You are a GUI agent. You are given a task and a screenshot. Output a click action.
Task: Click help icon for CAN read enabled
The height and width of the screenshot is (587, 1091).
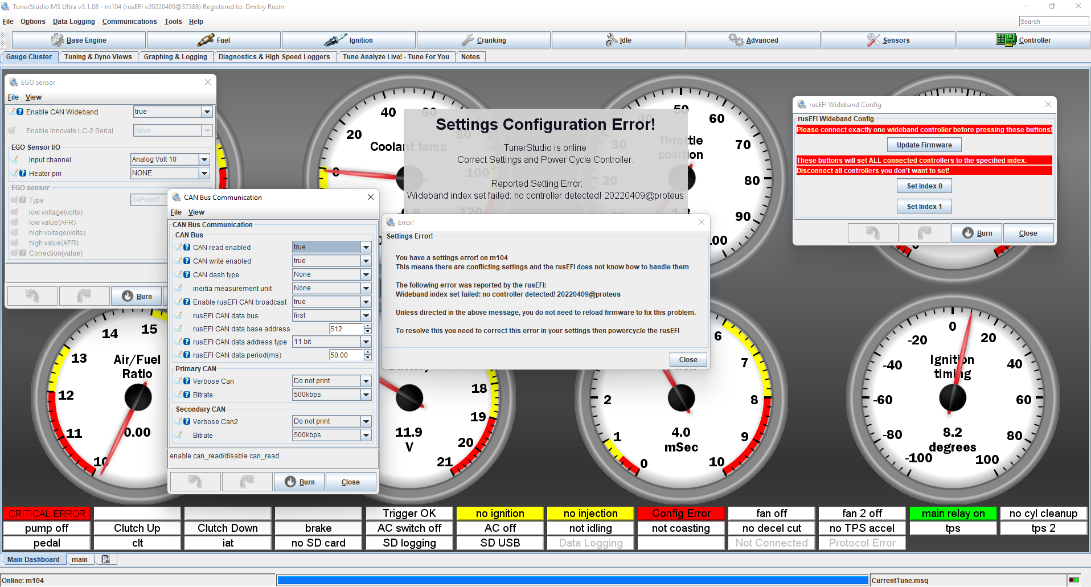click(x=187, y=247)
